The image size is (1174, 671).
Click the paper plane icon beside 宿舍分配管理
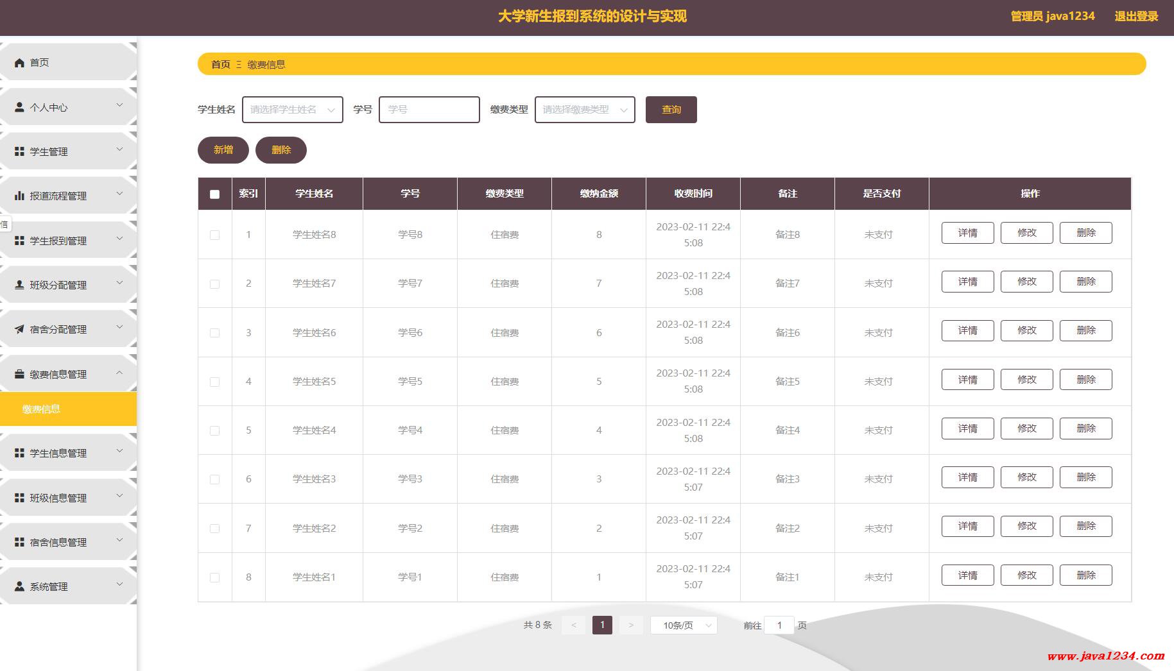coord(19,329)
